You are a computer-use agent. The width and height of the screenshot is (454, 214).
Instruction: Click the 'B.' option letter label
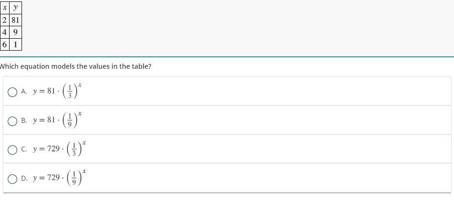(24, 121)
